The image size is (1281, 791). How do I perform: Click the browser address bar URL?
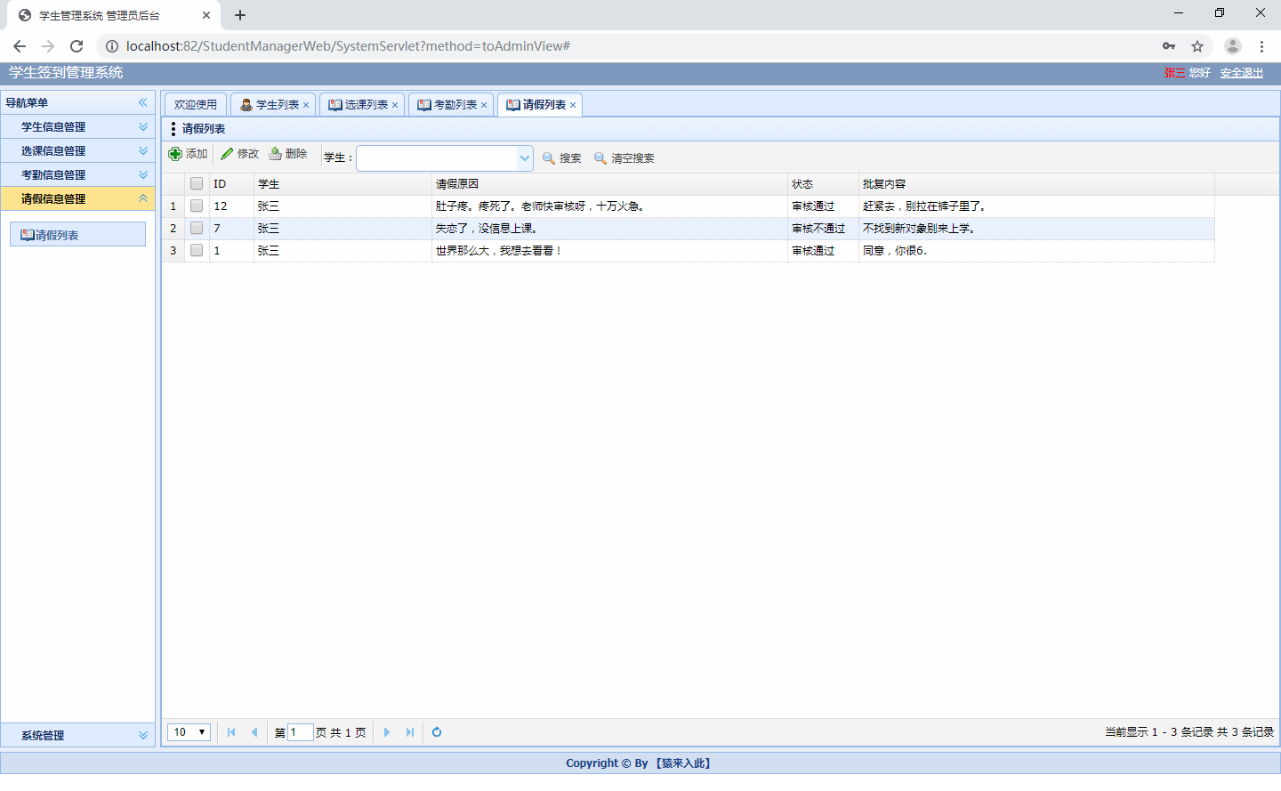pos(348,46)
